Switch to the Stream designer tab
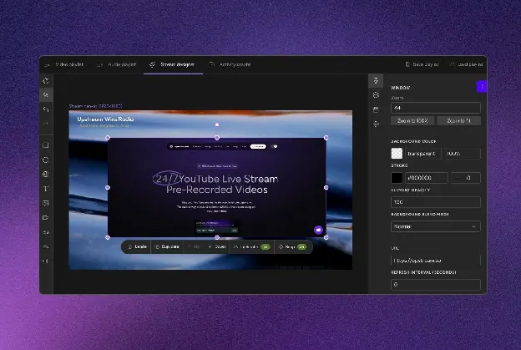This screenshot has height=350, width=521. pos(173,64)
